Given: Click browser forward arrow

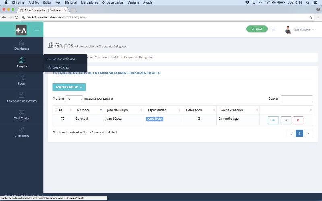Looking at the screenshot, I should click(10, 17).
